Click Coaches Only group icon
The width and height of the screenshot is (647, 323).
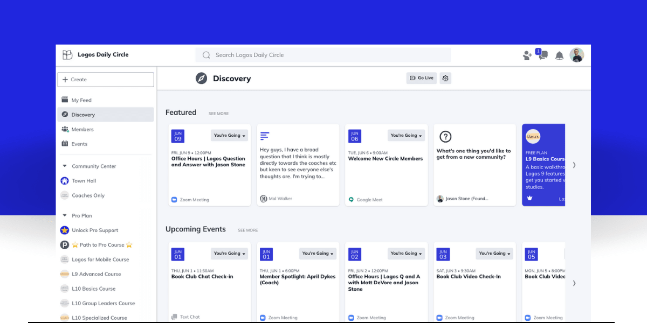pyautogui.click(x=65, y=195)
